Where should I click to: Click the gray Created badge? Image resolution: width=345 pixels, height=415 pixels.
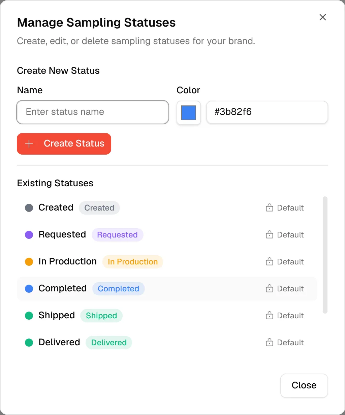click(x=99, y=208)
